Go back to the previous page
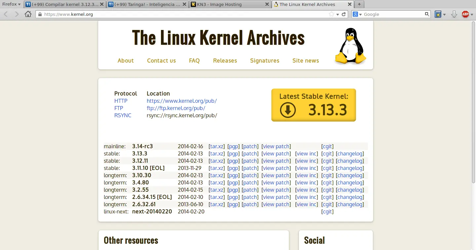The height and width of the screenshot is (250, 476). [6, 14]
